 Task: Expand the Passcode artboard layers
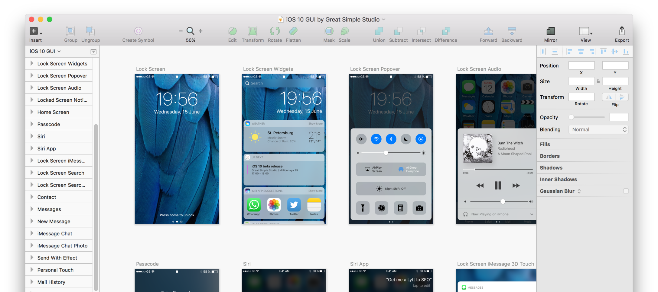[x=32, y=124]
